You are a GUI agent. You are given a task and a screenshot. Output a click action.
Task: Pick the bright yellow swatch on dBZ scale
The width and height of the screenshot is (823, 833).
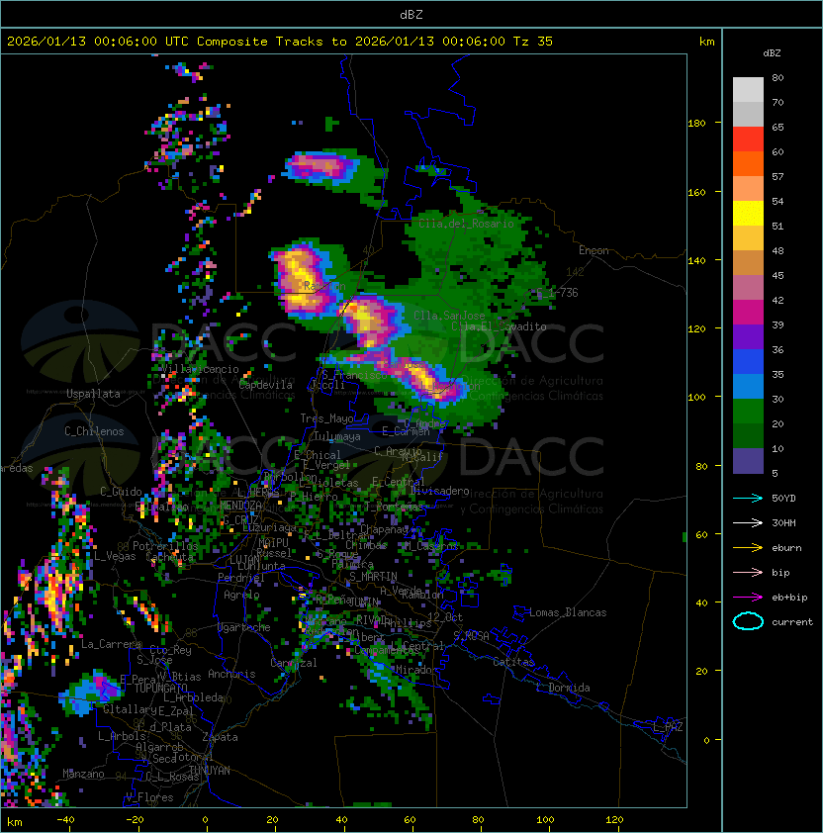tap(748, 214)
